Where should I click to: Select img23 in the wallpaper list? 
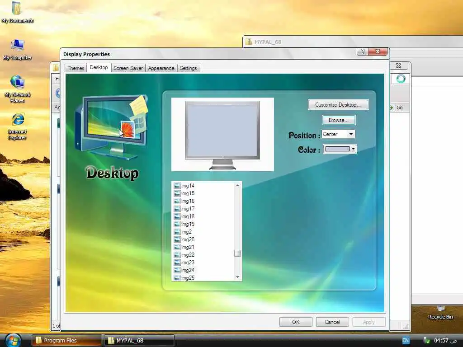(188, 263)
